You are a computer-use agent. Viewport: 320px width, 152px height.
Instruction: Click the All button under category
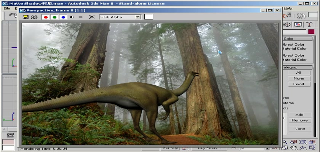click(x=299, y=73)
